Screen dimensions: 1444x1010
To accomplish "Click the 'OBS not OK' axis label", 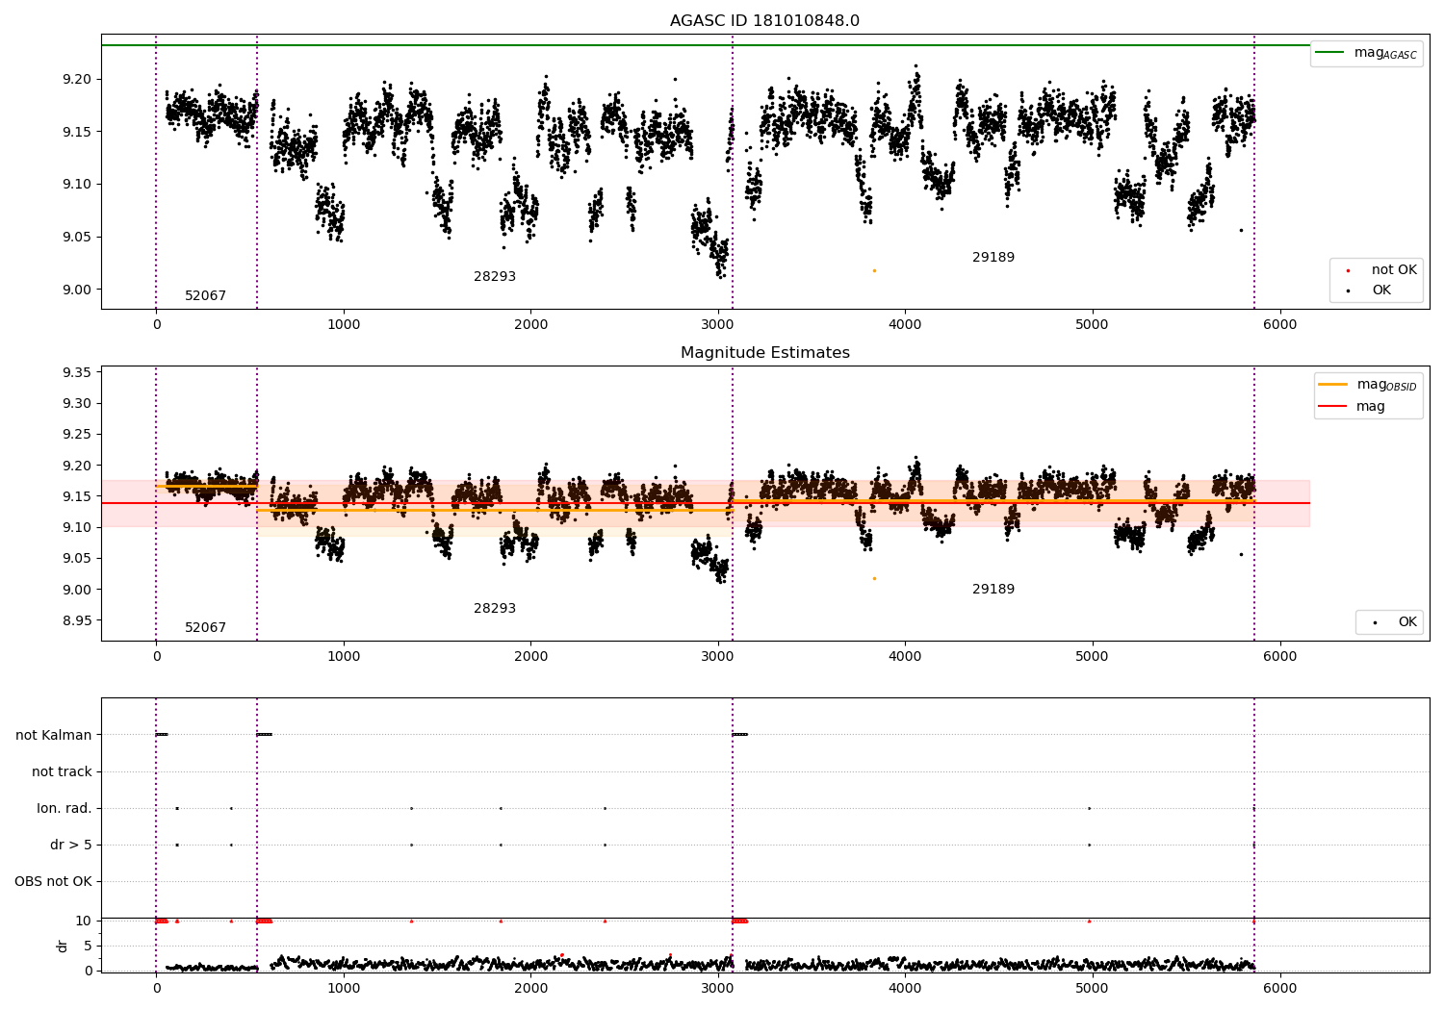I will 53,881.
